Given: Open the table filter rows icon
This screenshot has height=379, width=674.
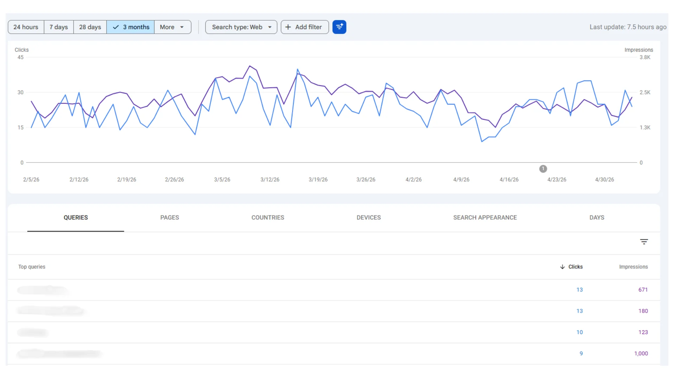Looking at the screenshot, I should pos(644,242).
